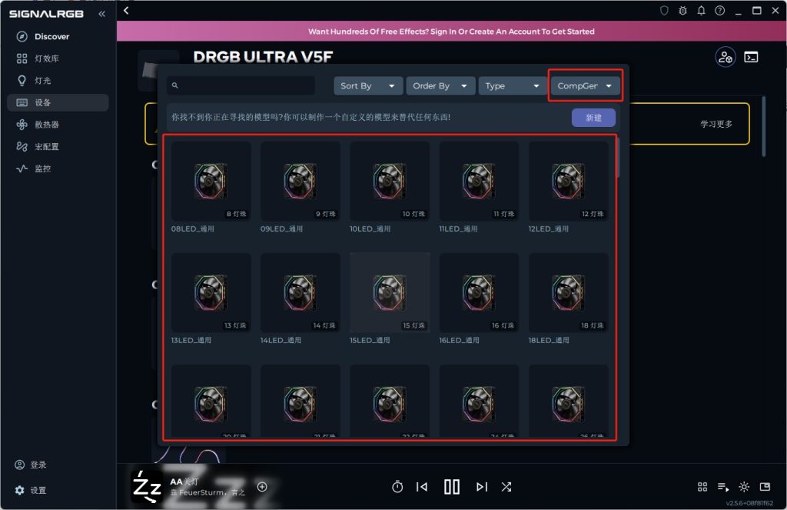Open the shield icon in title bar
The height and width of the screenshot is (510, 787).
664,11
